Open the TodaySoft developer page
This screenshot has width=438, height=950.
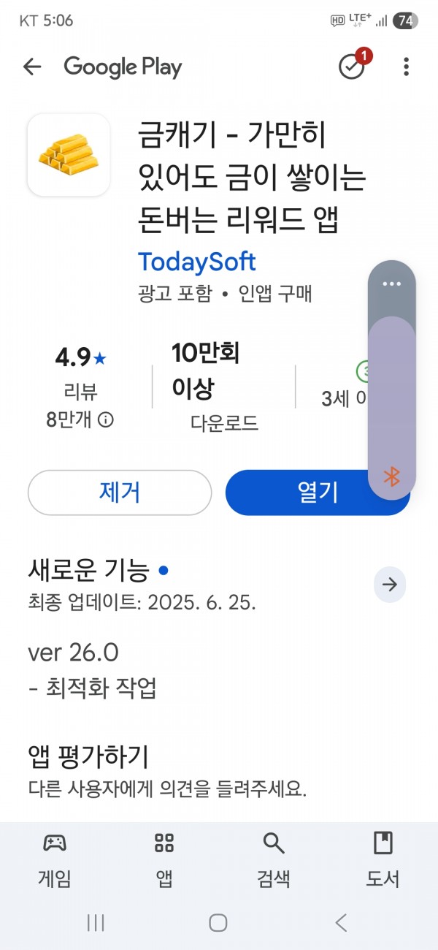pyautogui.click(x=197, y=261)
